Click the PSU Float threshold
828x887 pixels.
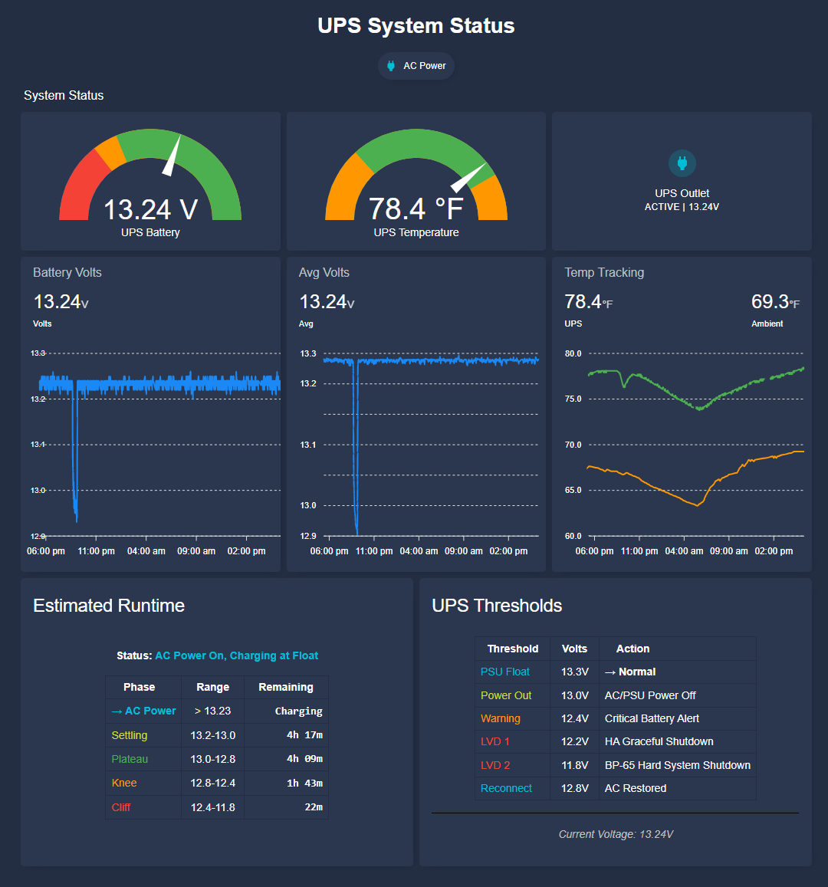click(505, 672)
